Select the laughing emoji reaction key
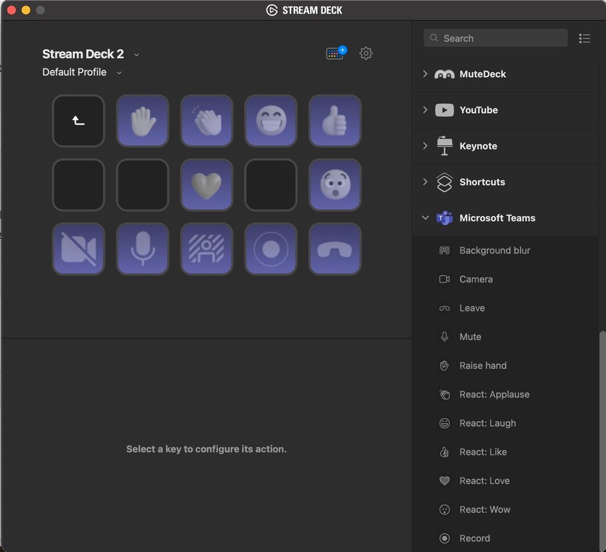This screenshot has width=606, height=552. (271, 121)
